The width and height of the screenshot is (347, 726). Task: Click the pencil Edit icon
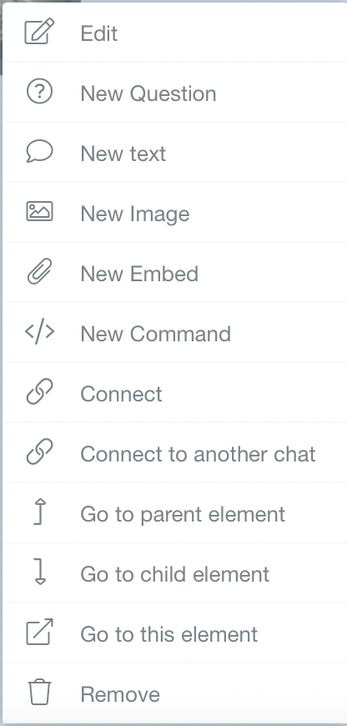[39, 32]
